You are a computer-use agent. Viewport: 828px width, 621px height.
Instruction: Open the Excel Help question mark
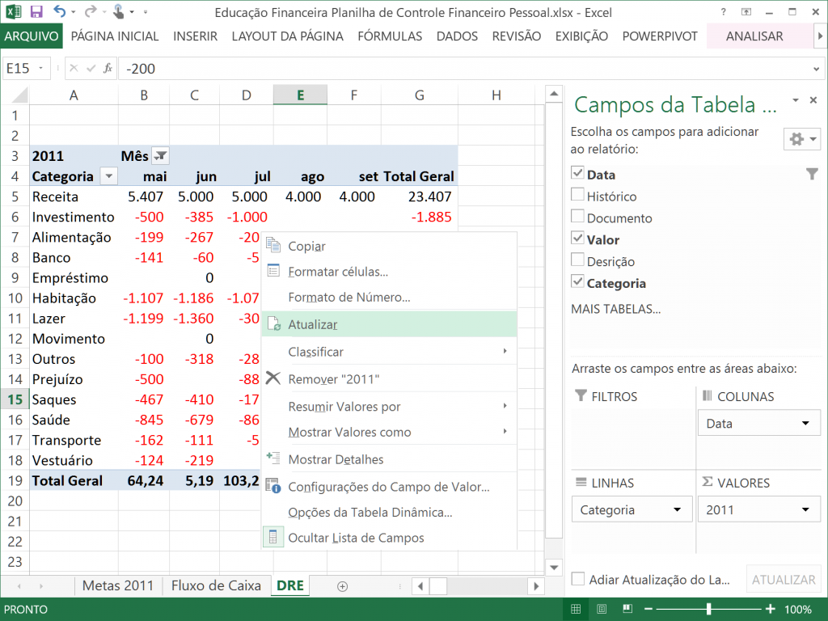click(723, 11)
